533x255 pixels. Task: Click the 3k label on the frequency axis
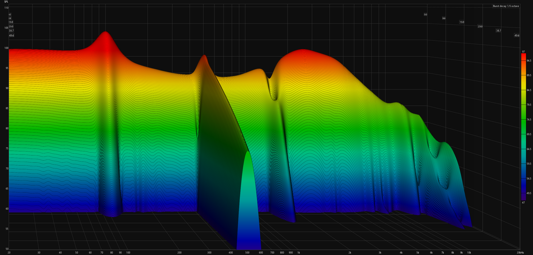(x=380, y=252)
